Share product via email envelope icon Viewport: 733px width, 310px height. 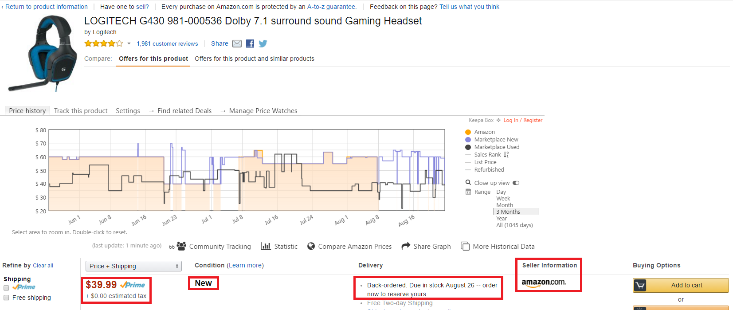tap(237, 43)
